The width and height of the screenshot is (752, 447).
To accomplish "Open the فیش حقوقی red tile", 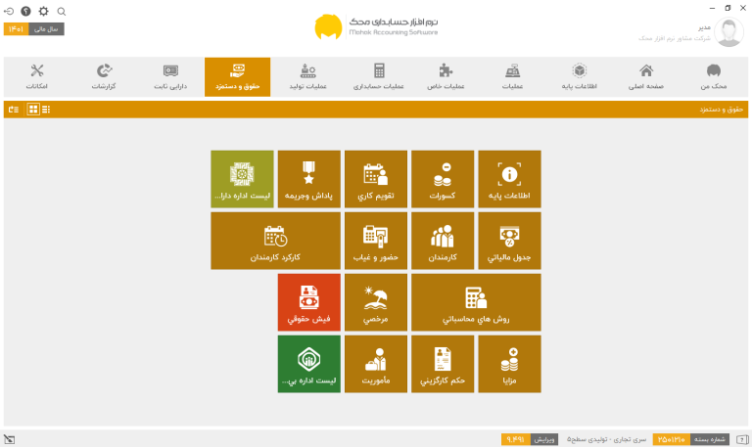I will point(308,302).
